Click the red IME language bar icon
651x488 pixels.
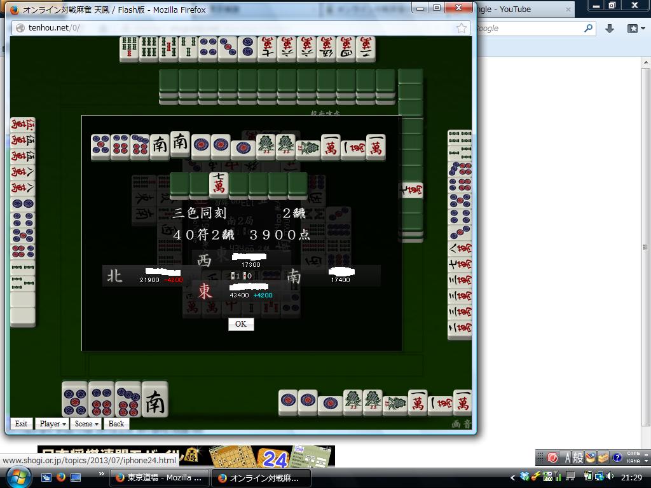(x=552, y=457)
